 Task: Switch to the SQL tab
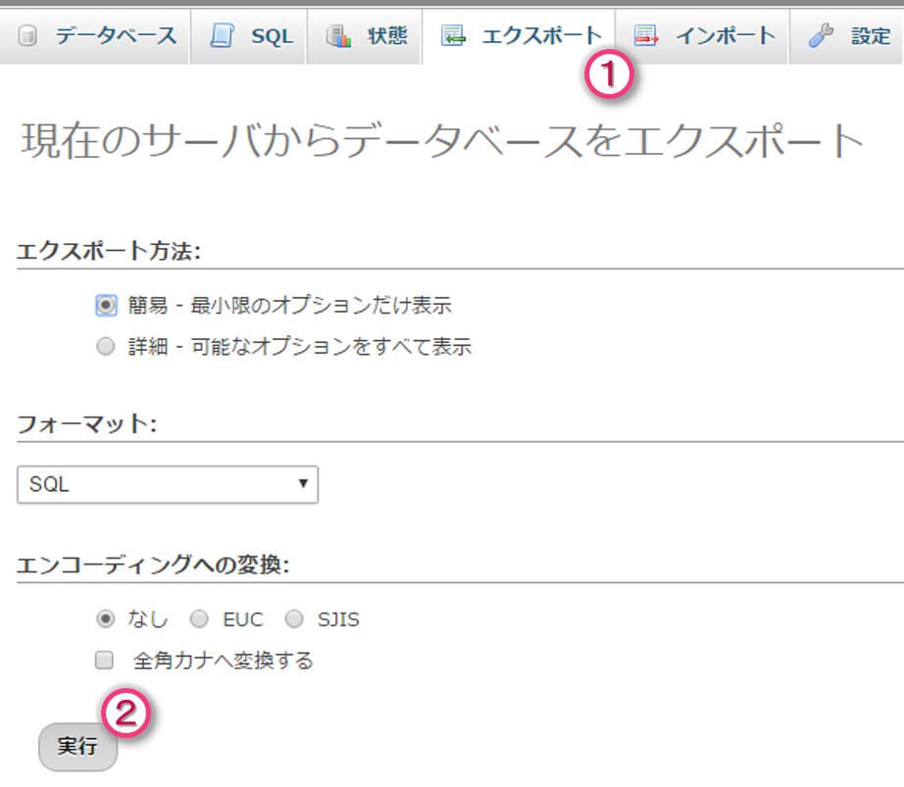click(x=248, y=36)
